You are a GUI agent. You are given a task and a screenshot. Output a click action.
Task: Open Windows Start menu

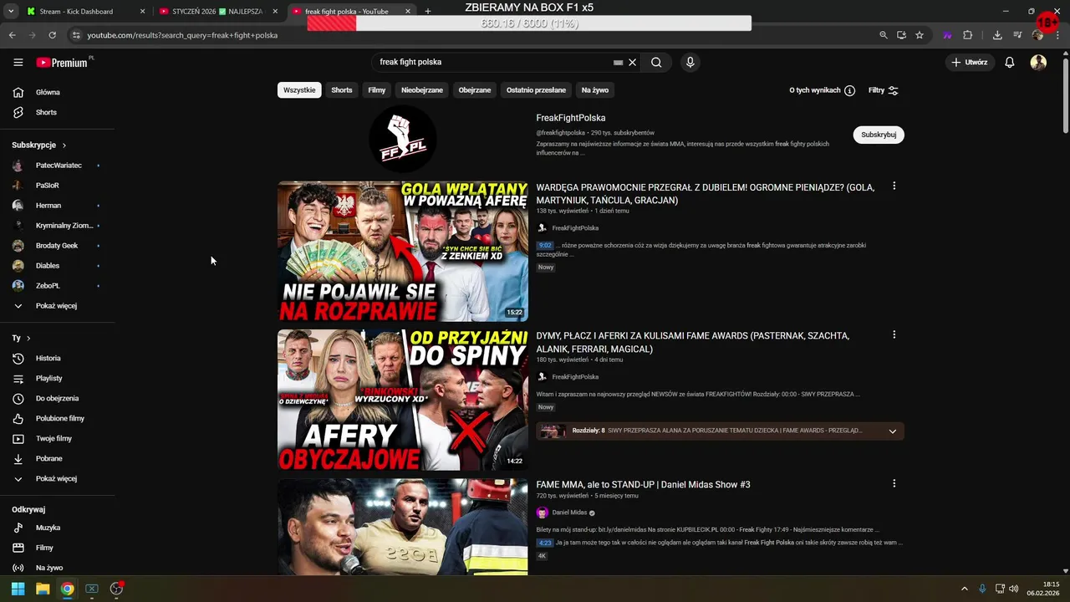point(18,589)
